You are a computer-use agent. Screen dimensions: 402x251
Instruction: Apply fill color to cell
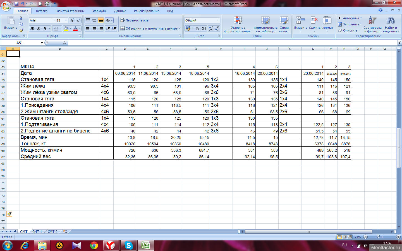coord(66,28)
